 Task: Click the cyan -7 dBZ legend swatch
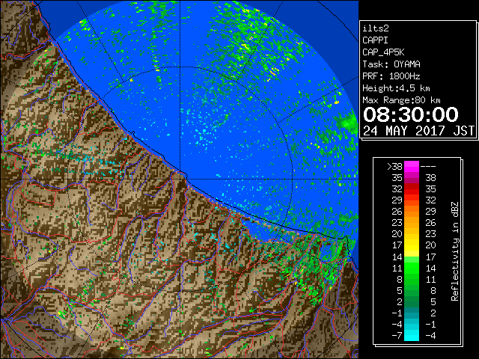[412, 336]
